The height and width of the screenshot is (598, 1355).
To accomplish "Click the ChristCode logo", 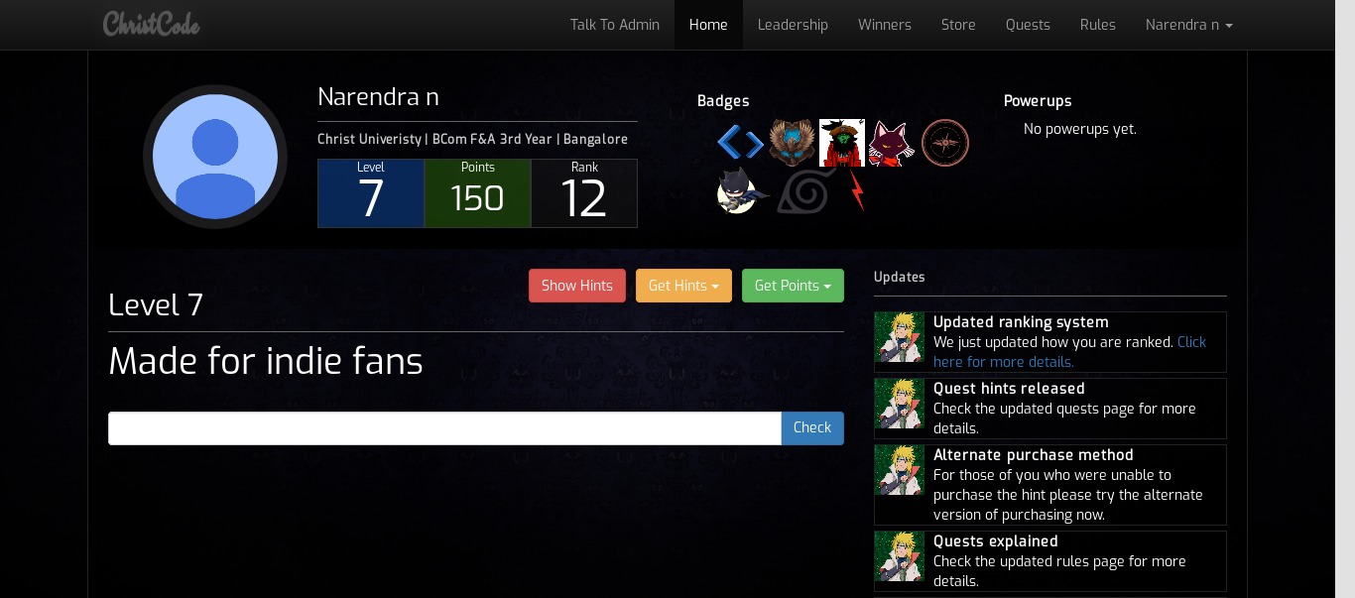I will (x=152, y=24).
